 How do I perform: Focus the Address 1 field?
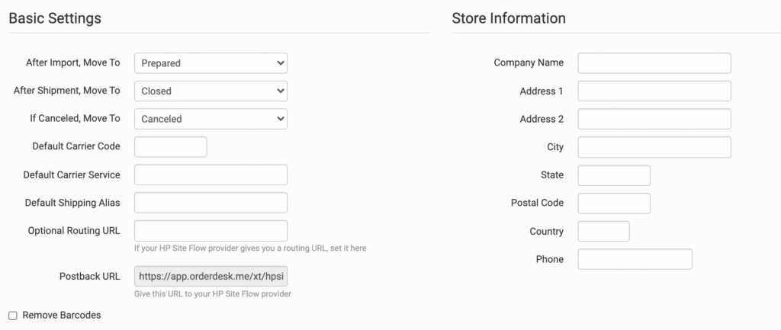pyautogui.click(x=654, y=91)
